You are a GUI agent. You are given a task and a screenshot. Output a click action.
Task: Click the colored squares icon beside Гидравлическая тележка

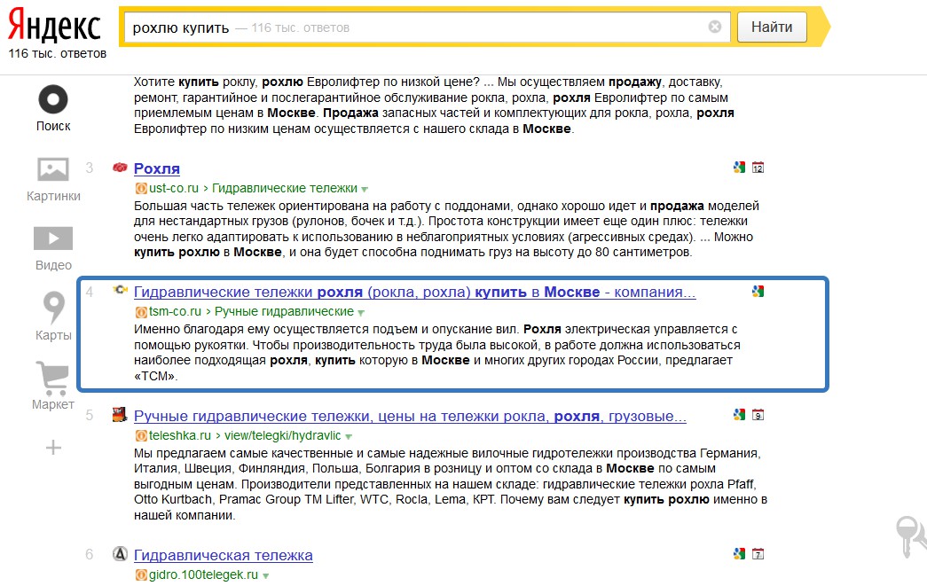tap(739, 553)
